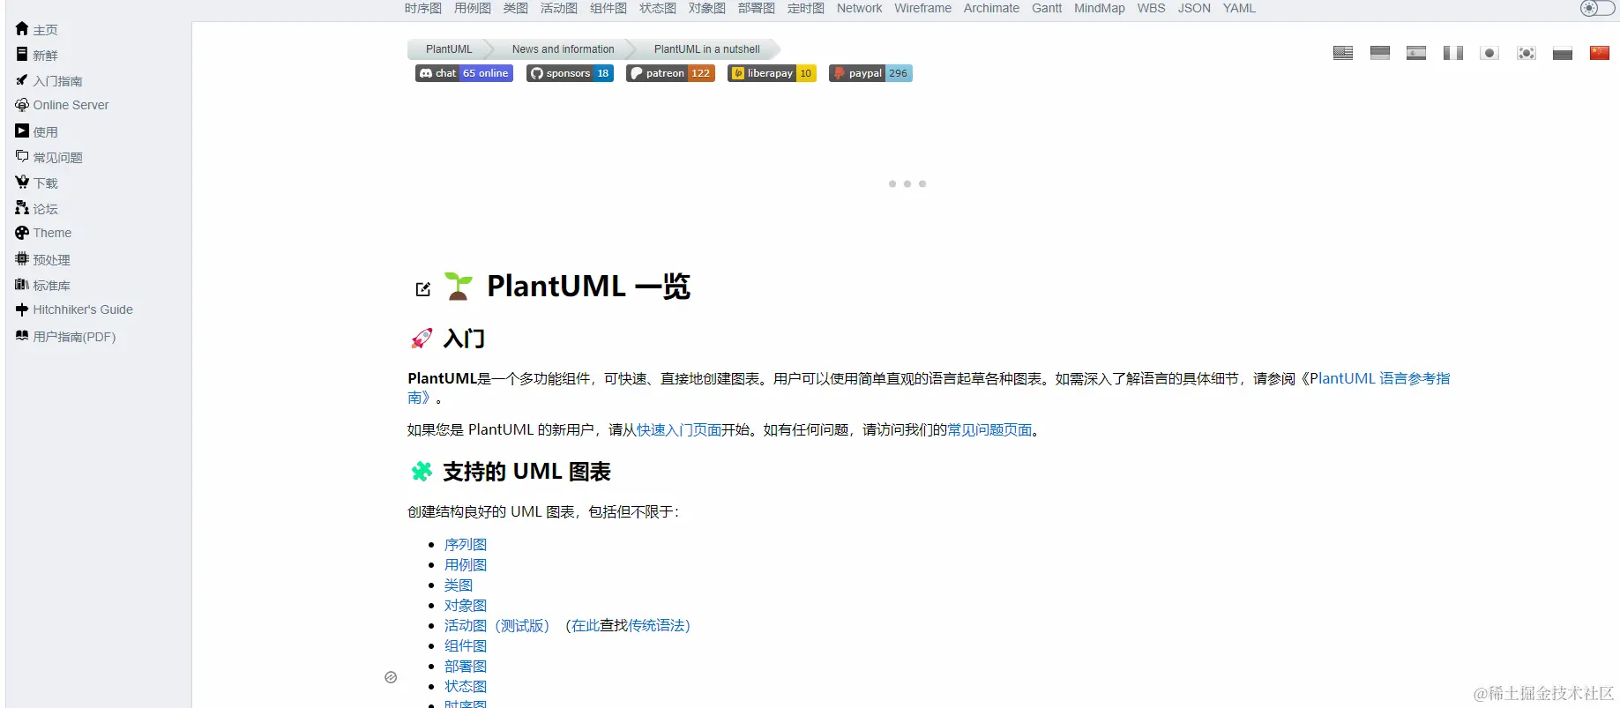Open the 常见问题页面 link
Screen dimensions: 1620x708
click(x=989, y=429)
